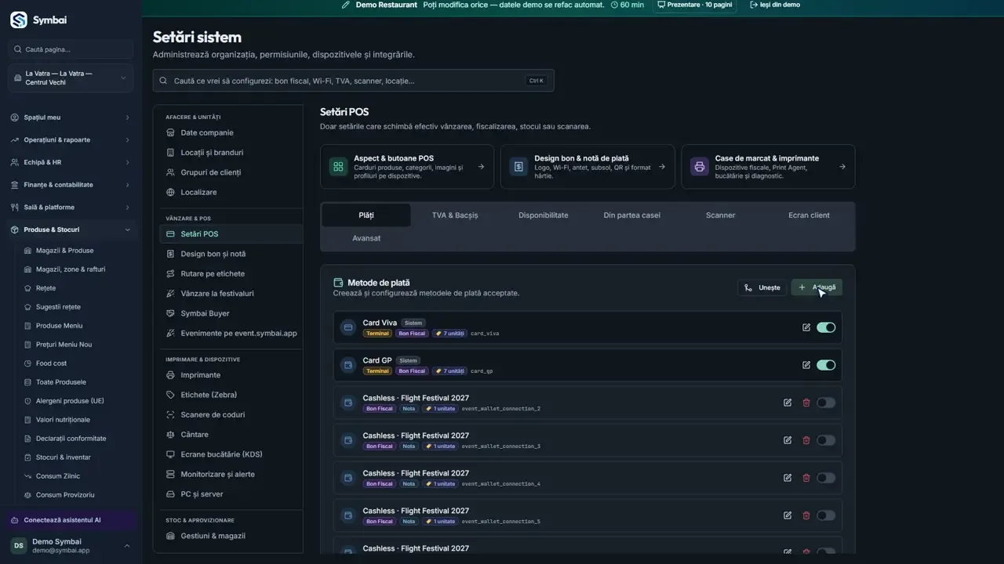Click the Design bon receipt icon
This screenshot has width=1004, height=564.
point(518,167)
